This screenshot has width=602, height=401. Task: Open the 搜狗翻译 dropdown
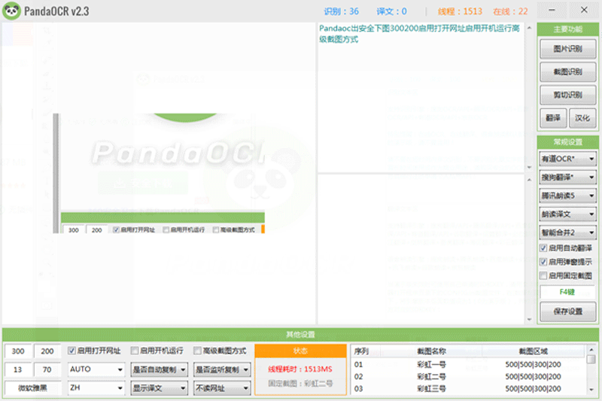[567, 178]
